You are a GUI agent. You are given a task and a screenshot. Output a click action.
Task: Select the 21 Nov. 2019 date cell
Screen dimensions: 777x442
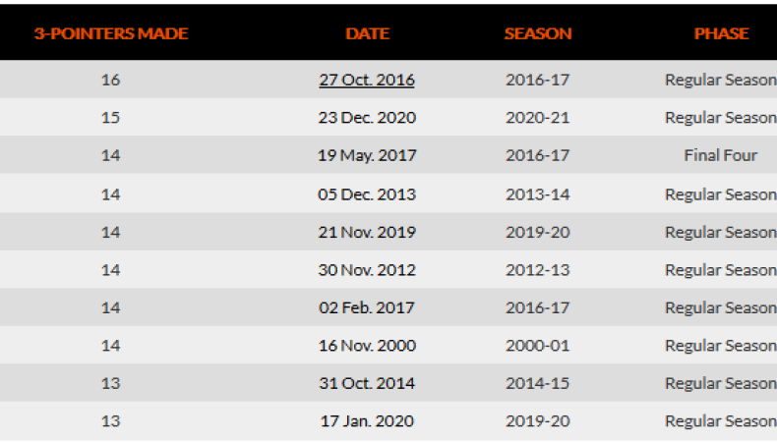[x=367, y=232]
